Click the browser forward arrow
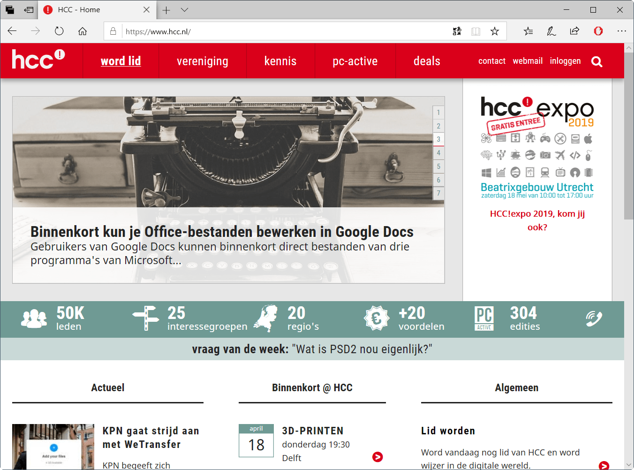Viewport: 634px width, 470px height. click(x=36, y=31)
